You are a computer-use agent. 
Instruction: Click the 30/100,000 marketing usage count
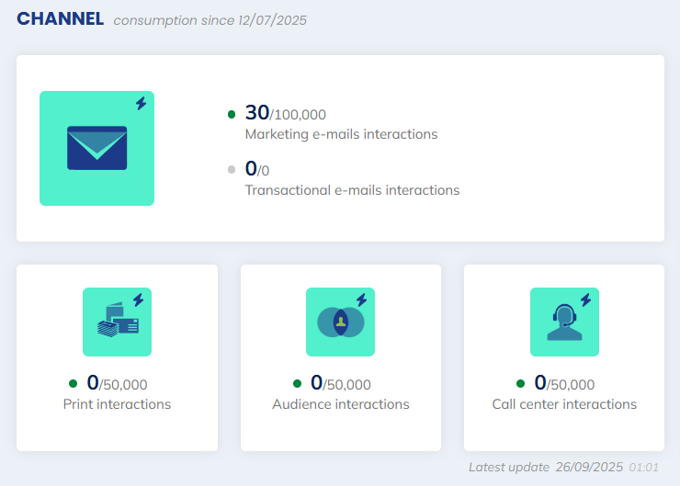point(285,114)
